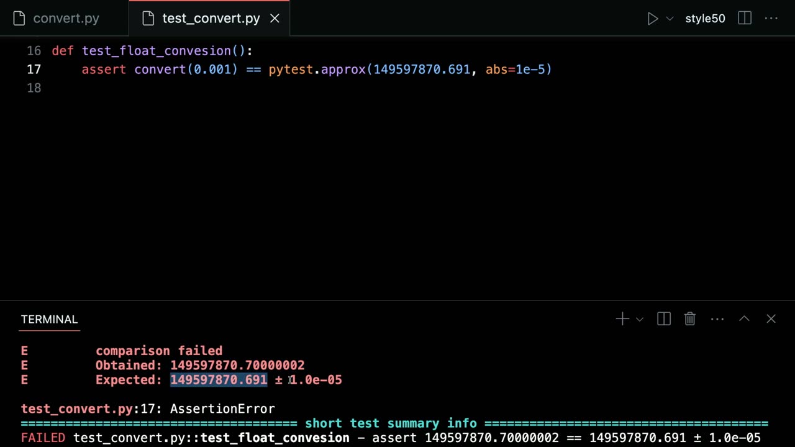Click line number 17 in the gutter

(34, 70)
